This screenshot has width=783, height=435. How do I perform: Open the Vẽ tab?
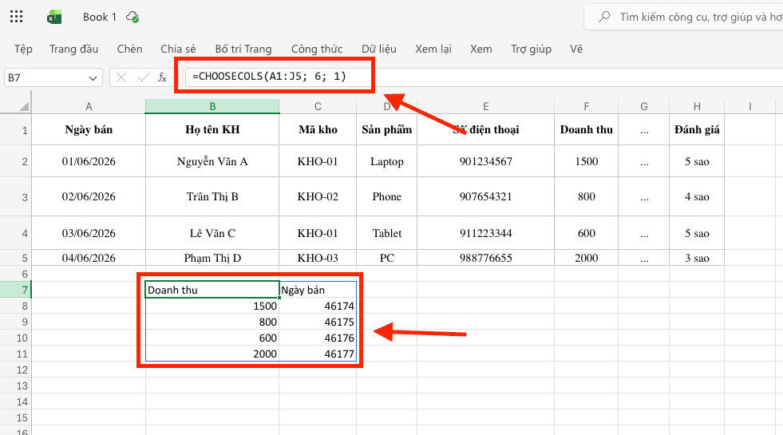click(576, 49)
